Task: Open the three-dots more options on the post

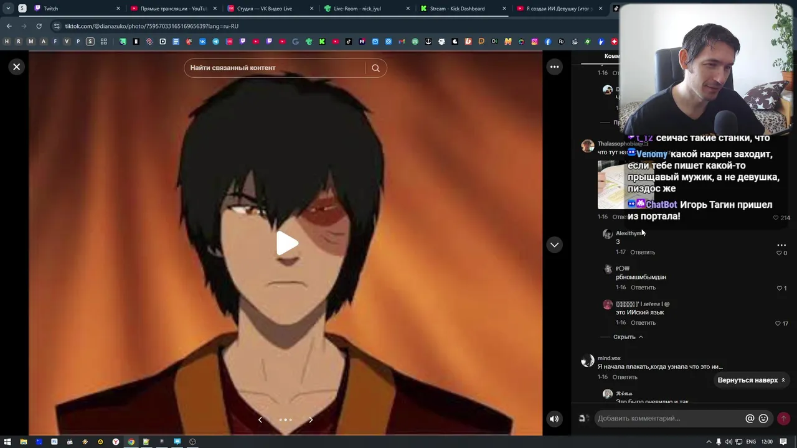Action: [554, 67]
